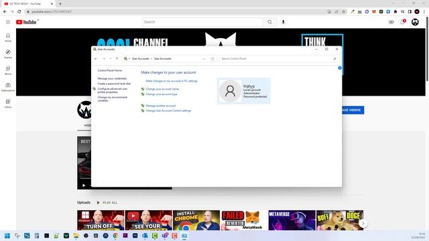Image resolution: width=429 pixels, height=241 pixels.
Task: Click Manage another account
Action: click(161, 106)
